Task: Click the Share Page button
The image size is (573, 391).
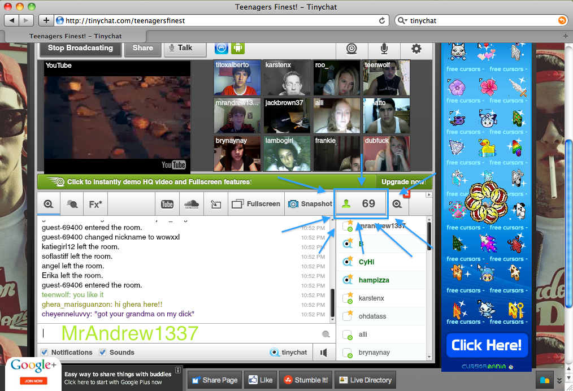Action: coord(215,380)
